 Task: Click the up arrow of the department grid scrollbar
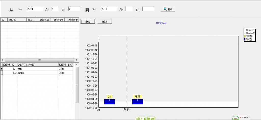[76, 65]
